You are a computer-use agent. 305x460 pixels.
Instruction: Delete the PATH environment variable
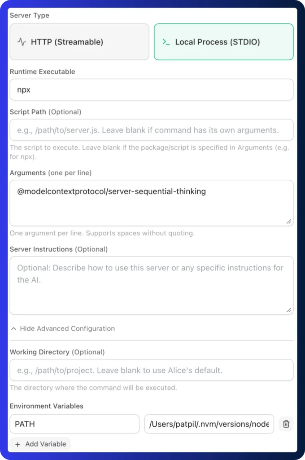click(x=286, y=424)
